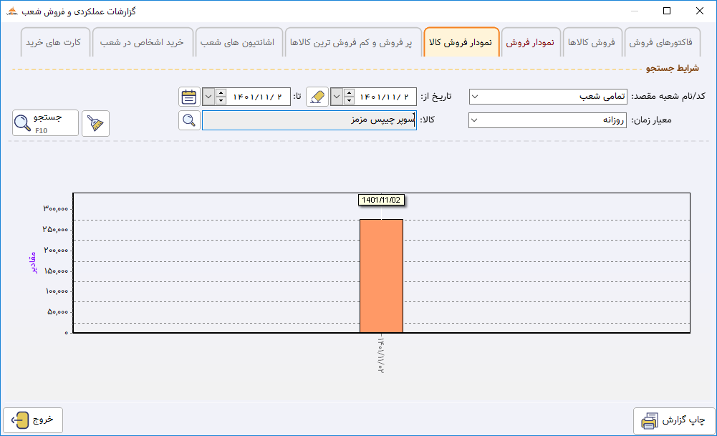Open the نمودار فروش tab
This screenshot has height=436, width=717.
(531, 42)
